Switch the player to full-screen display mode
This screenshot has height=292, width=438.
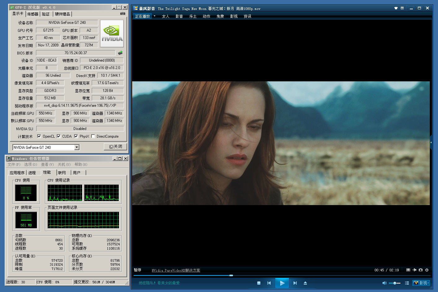(x=408, y=270)
